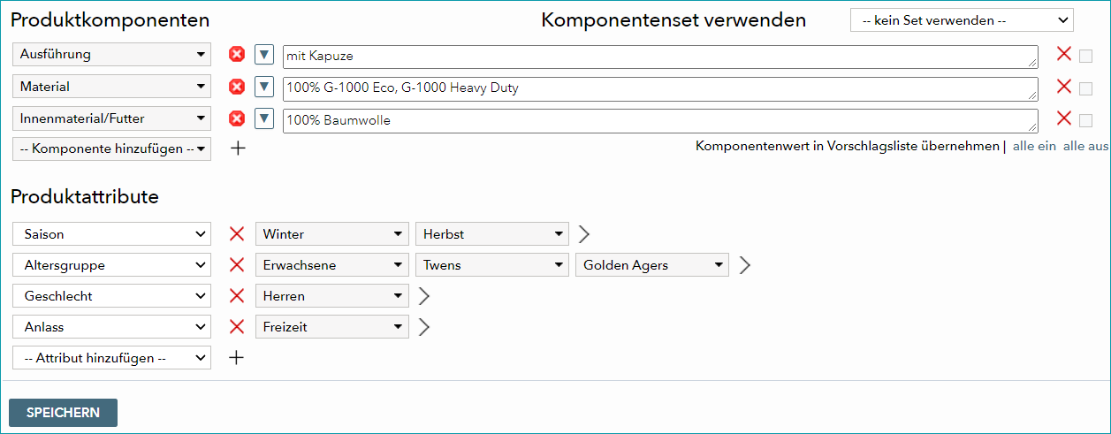The width and height of the screenshot is (1111, 434).
Task: Delete the Altersgruppe attribute row with the red X
Action: point(237,265)
